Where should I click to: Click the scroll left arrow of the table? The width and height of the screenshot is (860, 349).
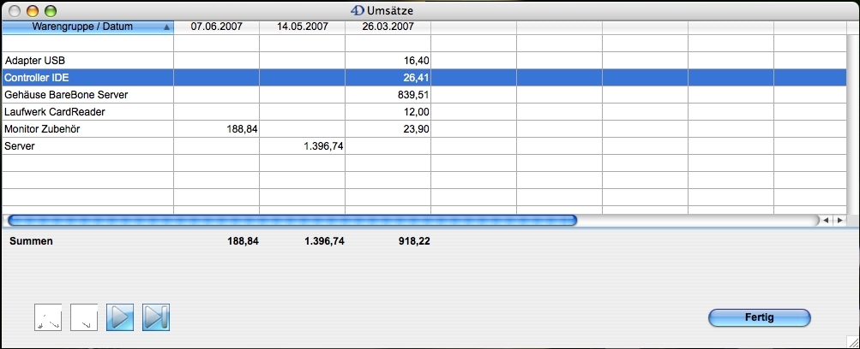(826, 220)
